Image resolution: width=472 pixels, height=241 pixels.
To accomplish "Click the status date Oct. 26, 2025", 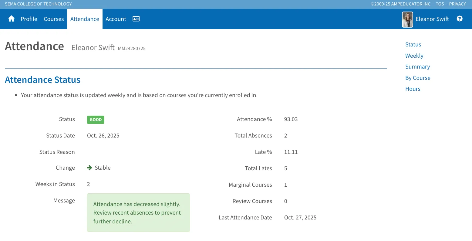I will click(103, 136).
